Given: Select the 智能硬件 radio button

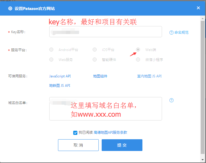Looking at the screenshot, I should coord(95,60).
